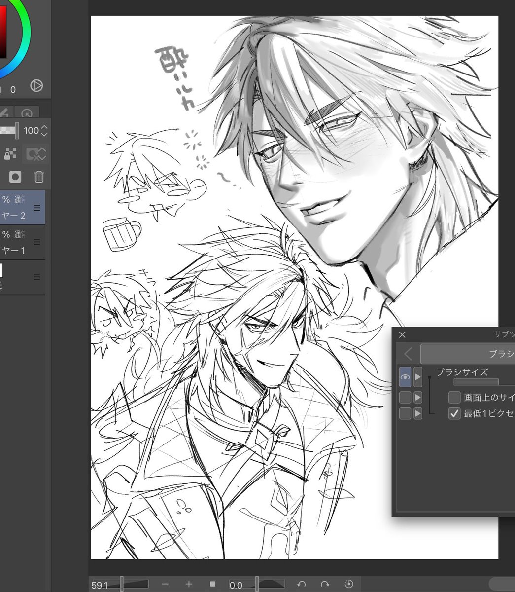515x592 pixels.
Task: Open grip menu of layer レイヤー2
Action: (x=37, y=208)
